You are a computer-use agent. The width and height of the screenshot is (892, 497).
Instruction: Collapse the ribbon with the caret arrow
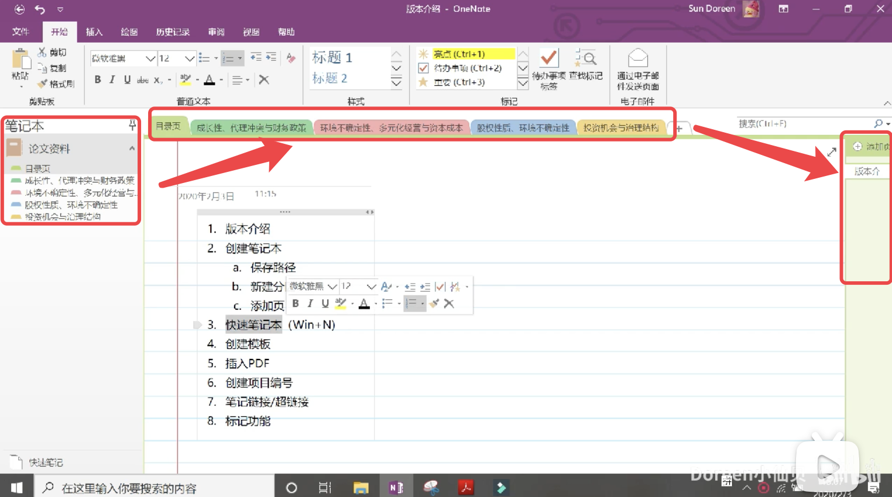coord(887,103)
